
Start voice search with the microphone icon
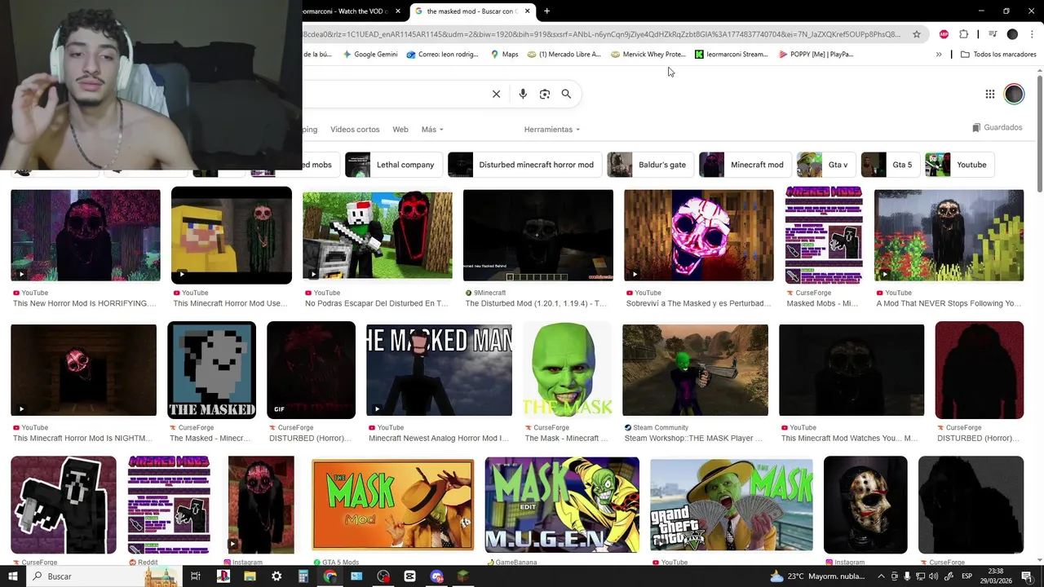coord(523,94)
